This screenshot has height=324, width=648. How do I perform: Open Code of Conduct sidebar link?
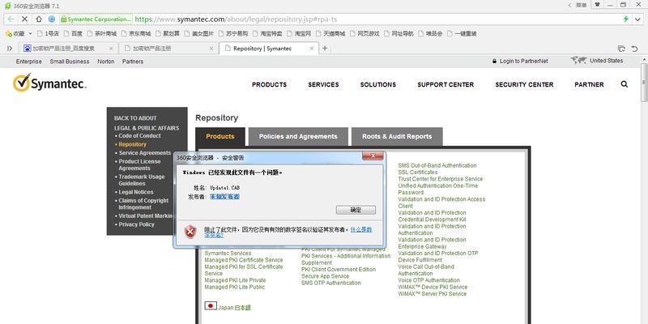[x=139, y=135]
